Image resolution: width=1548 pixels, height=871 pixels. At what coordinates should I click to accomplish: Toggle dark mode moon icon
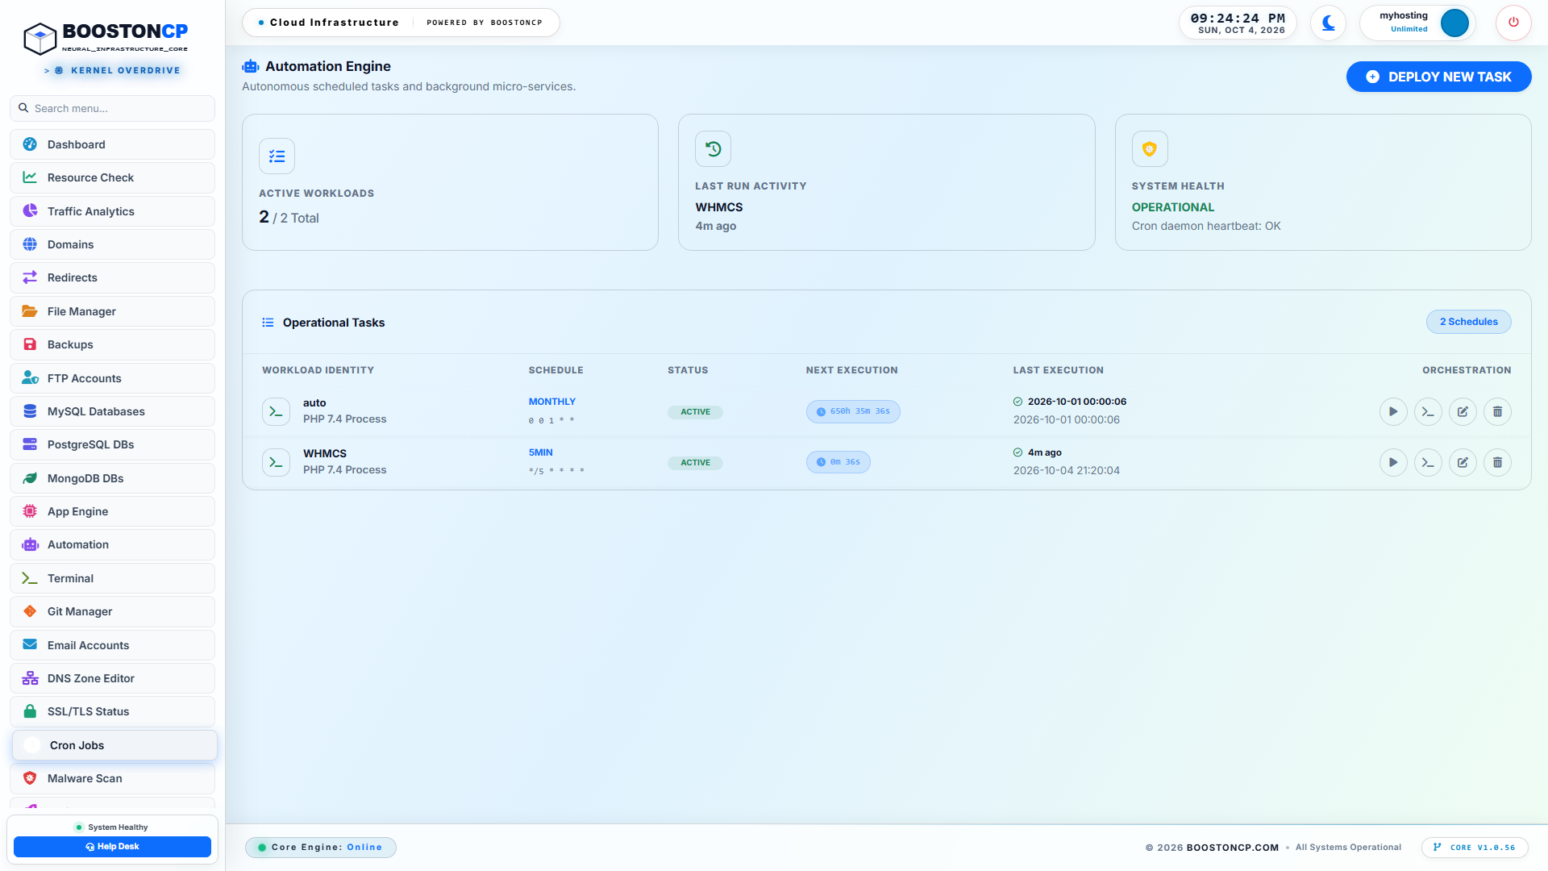click(1328, 23)
